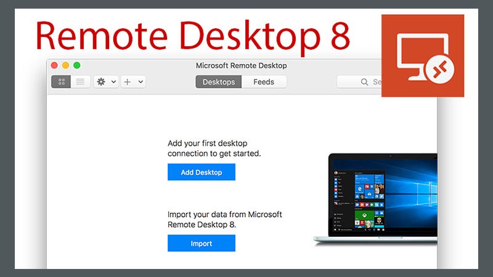The image size is (493, 277).
Task: Expand the gear dropdown chevron
Action: (113, 82)
